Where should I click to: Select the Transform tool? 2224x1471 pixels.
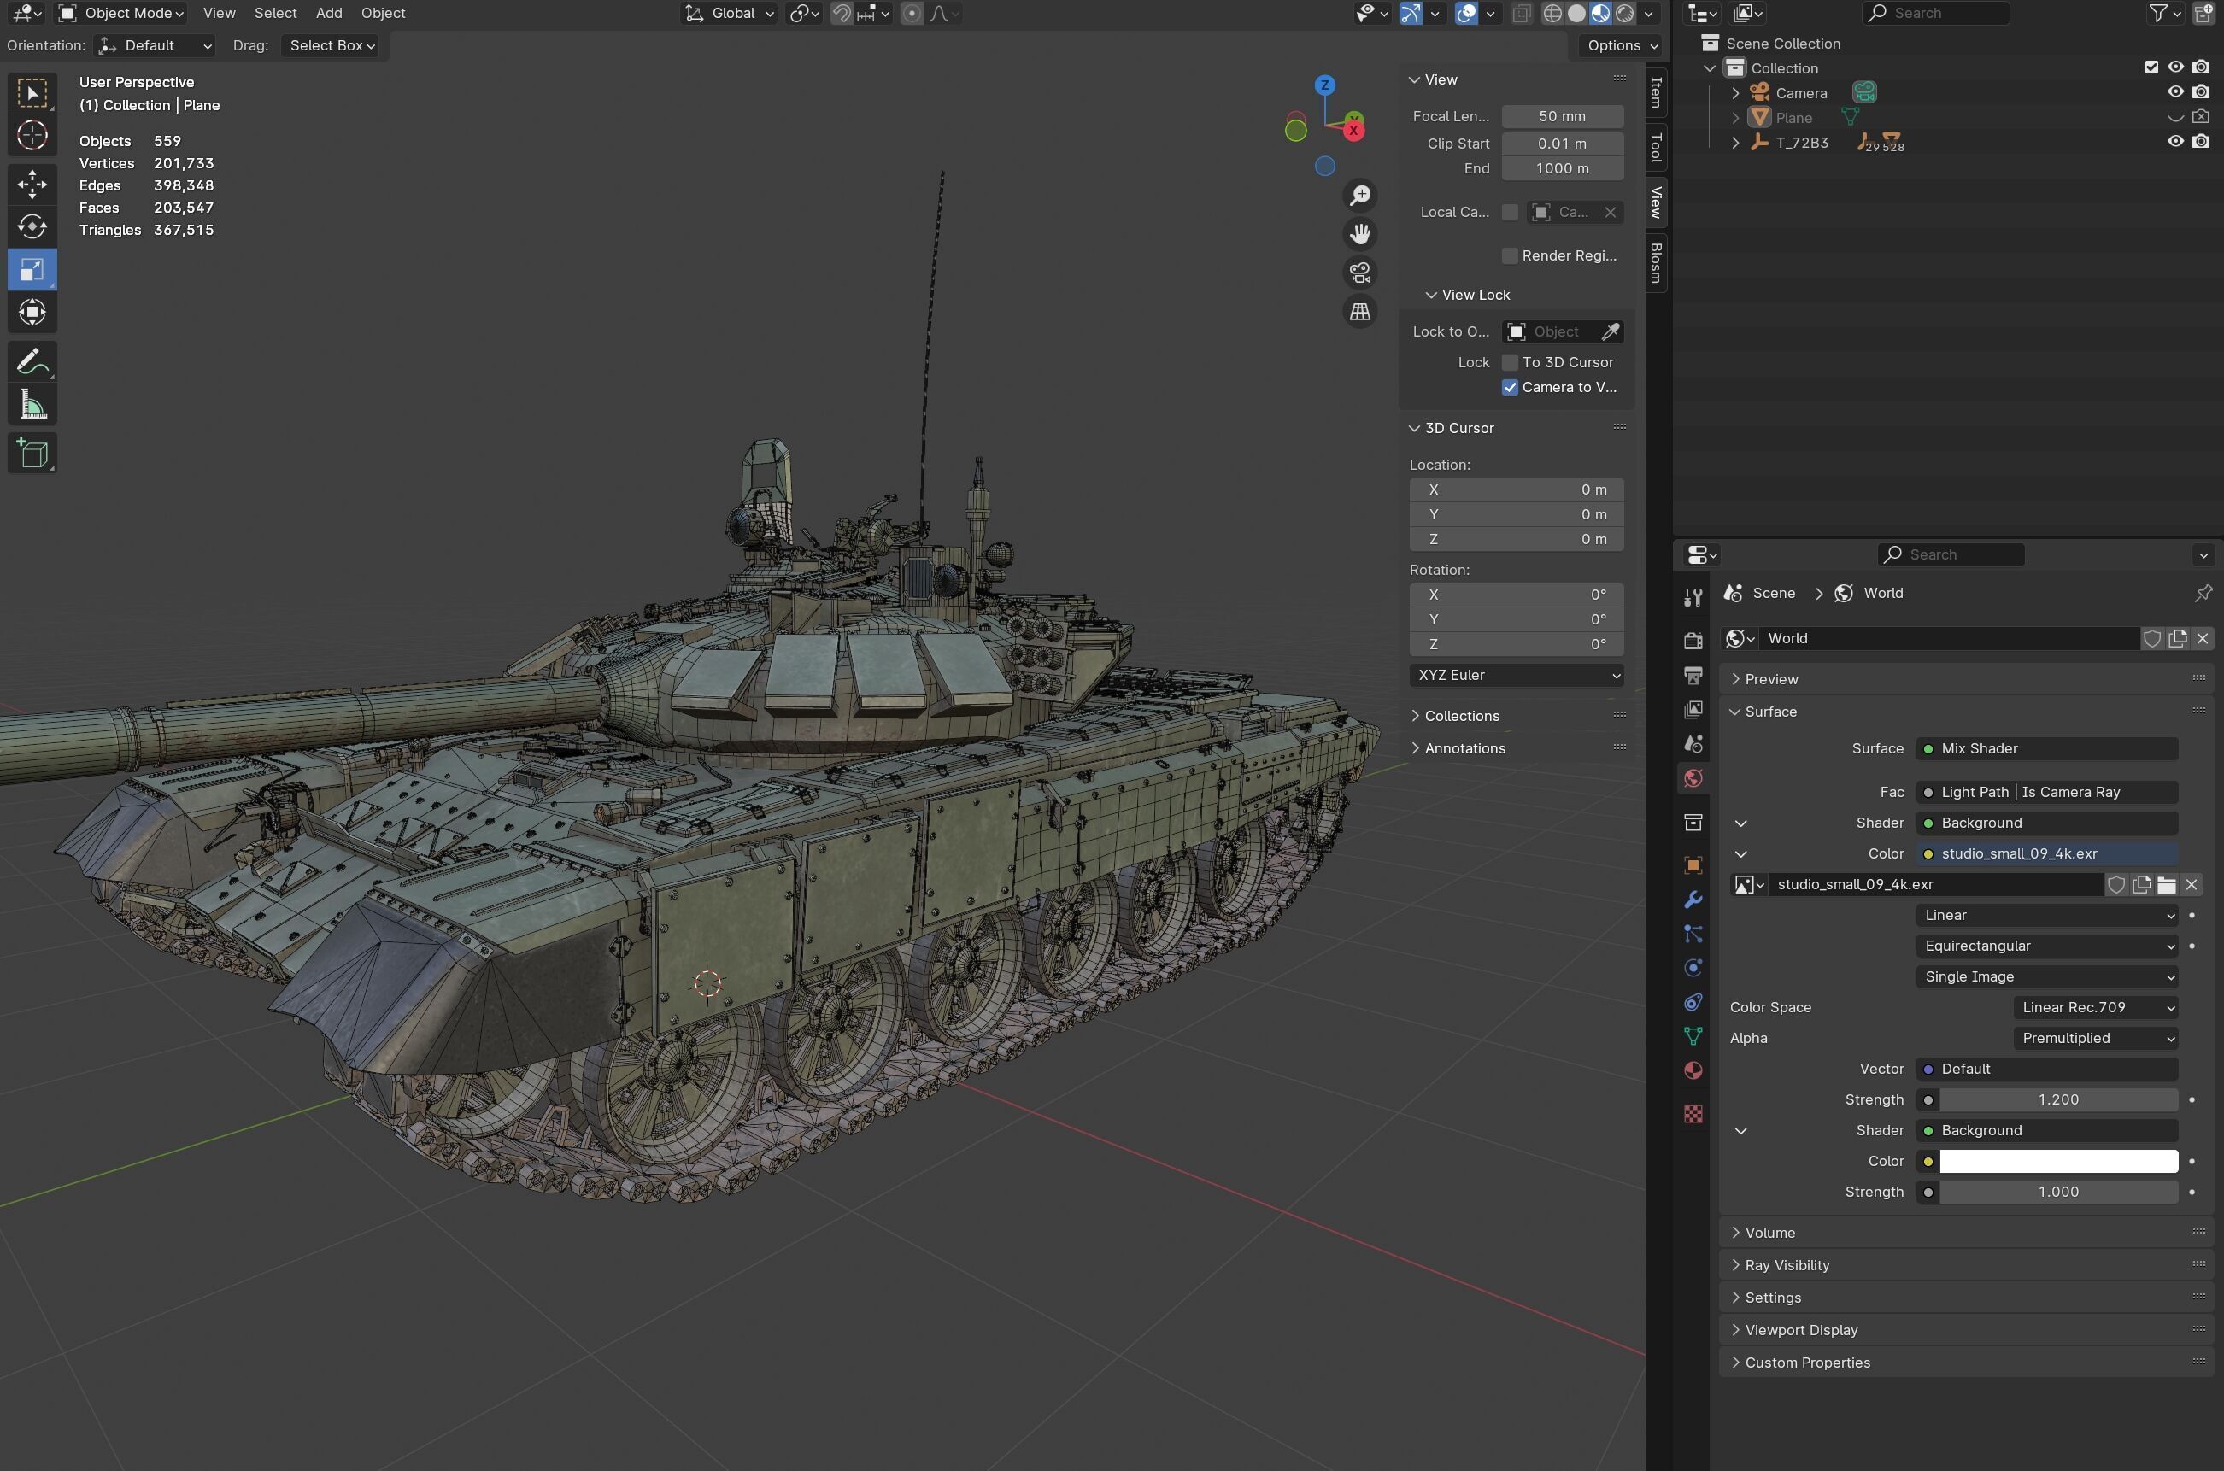(32, 313)
